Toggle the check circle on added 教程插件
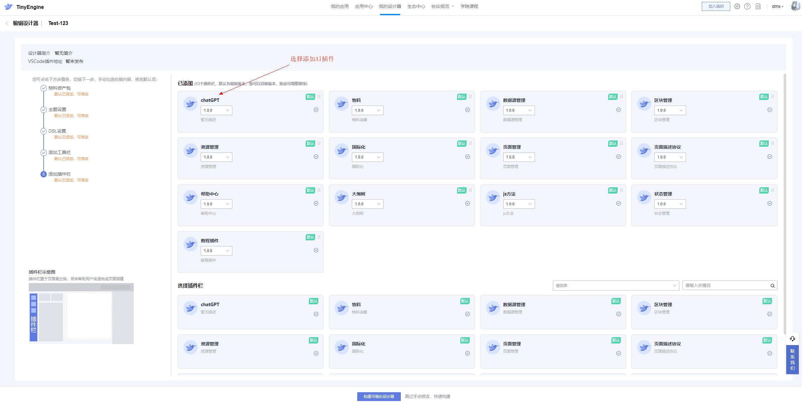Viewport: 802px width, 402px height. pos(316,250)
